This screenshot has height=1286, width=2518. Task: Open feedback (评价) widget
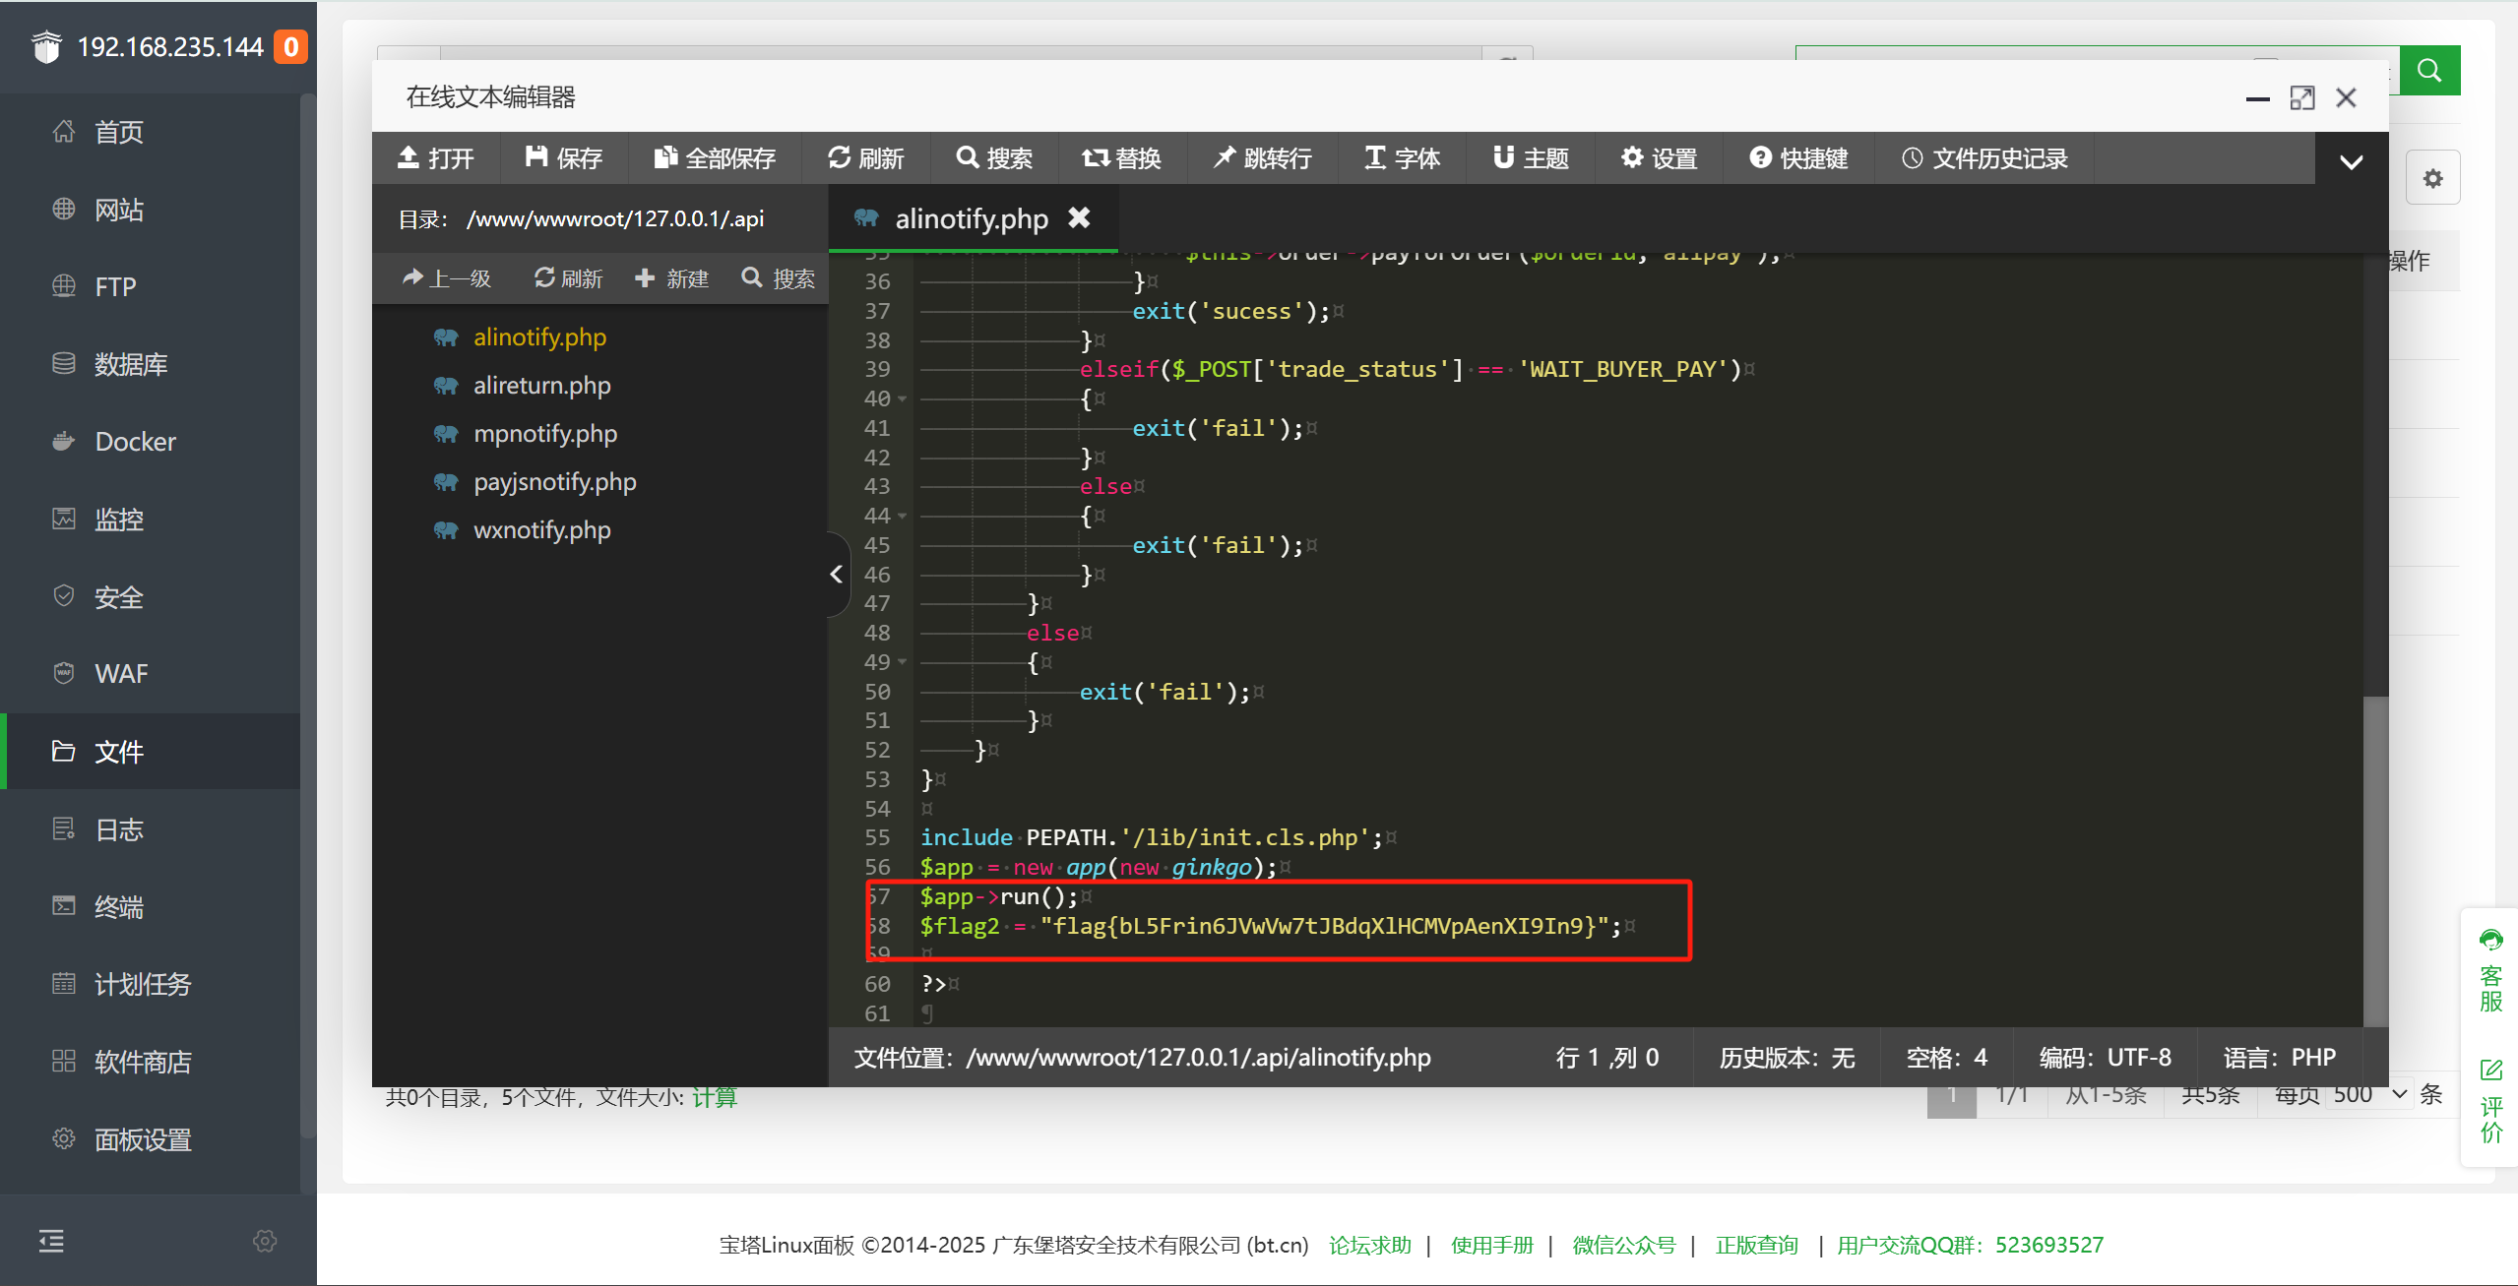2490,1101
